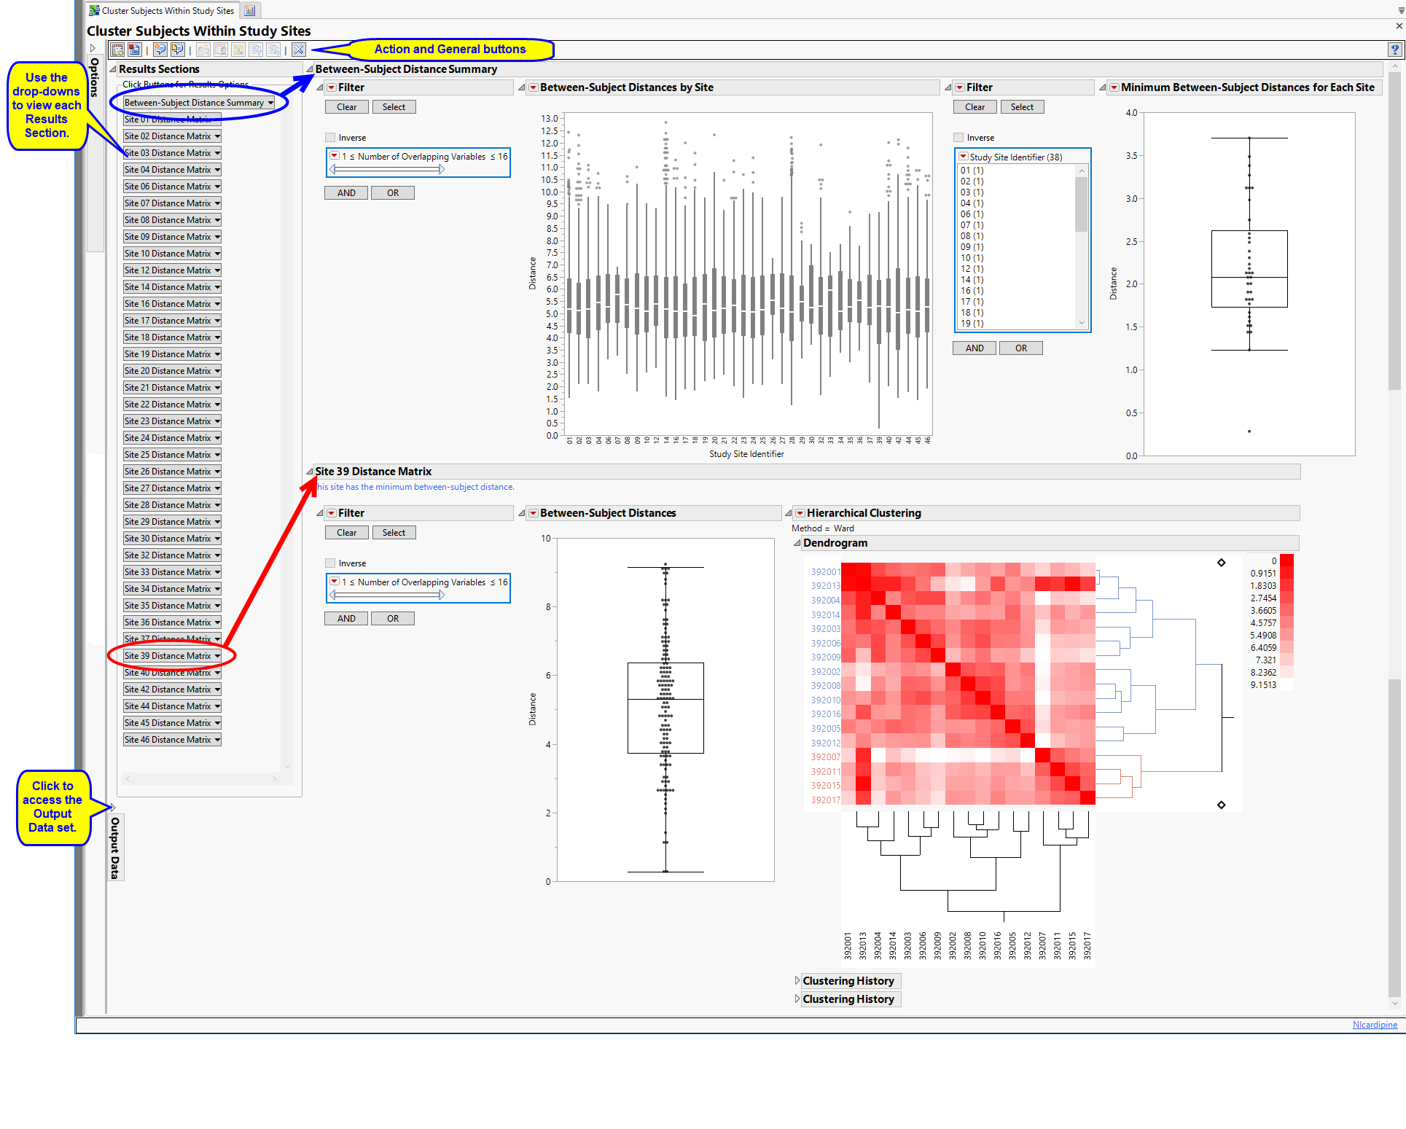Click the view notes speech bubble icon
The image size is (1406, 1129).
point(177,50)
